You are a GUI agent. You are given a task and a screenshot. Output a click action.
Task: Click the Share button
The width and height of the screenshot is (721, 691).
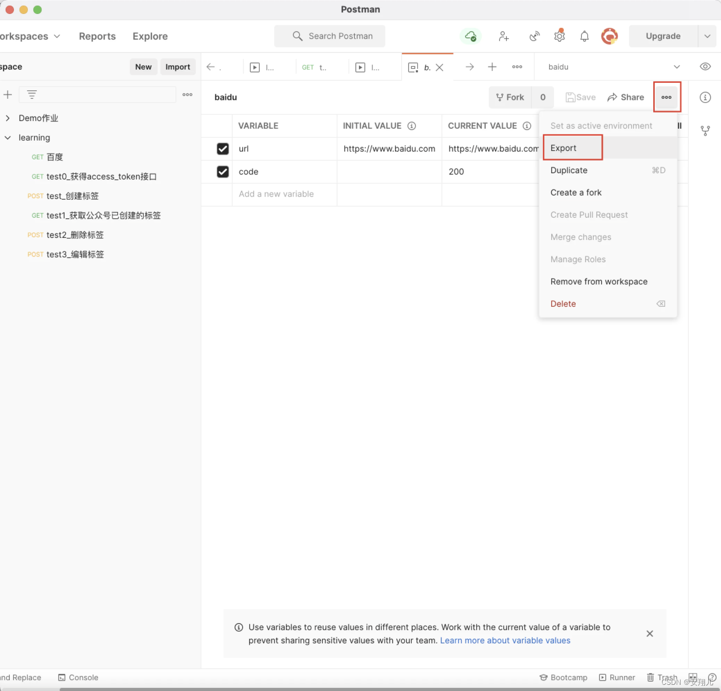point(626,97)
